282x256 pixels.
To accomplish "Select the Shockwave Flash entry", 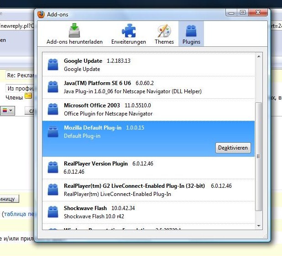I will point(148,212).
